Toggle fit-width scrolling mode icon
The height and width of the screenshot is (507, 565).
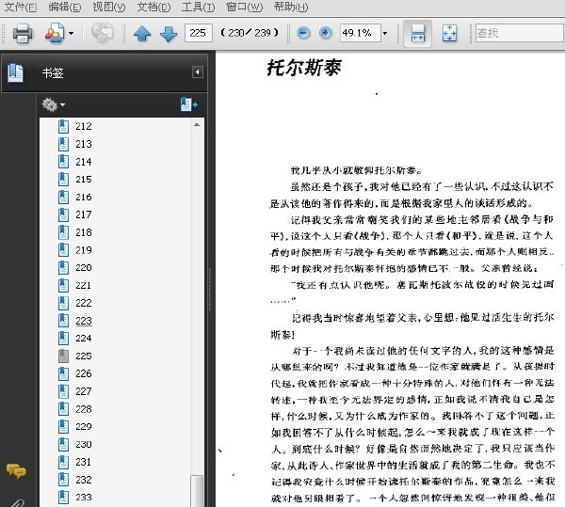(x=417, y=34)
